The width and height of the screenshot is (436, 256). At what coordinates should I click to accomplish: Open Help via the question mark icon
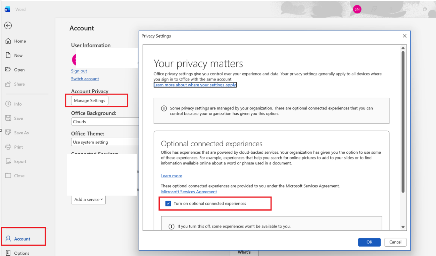click(x=391, y=9)
